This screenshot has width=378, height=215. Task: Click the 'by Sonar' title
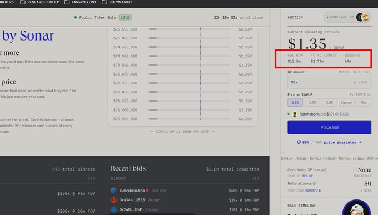[28, 36]
